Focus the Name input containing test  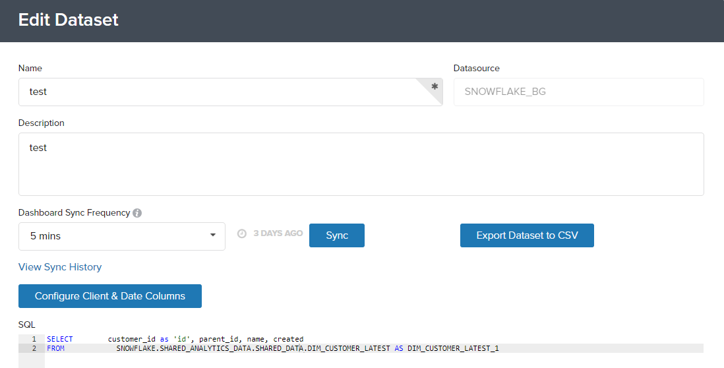pos(218,92)
